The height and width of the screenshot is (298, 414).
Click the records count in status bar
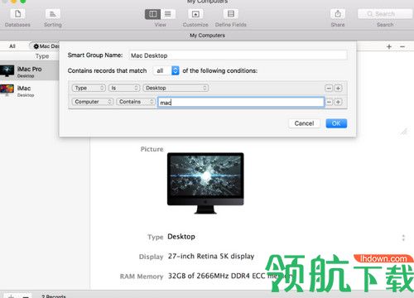coord(54,296)
